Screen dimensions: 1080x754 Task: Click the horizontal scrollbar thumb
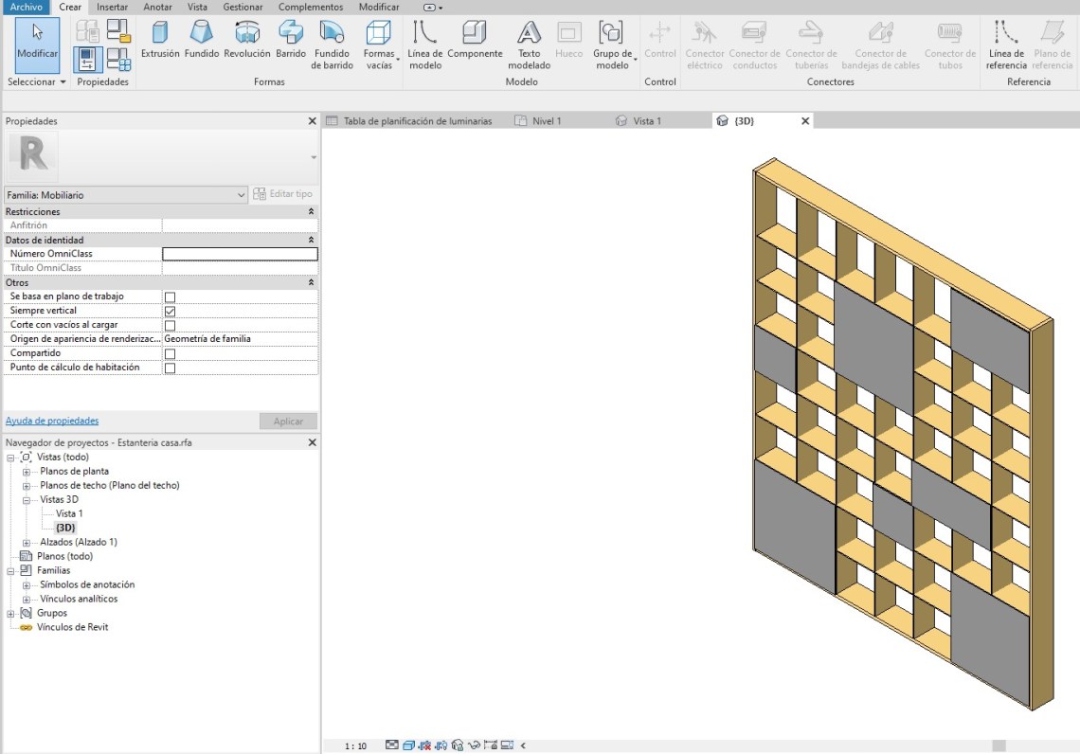[999, 745]
